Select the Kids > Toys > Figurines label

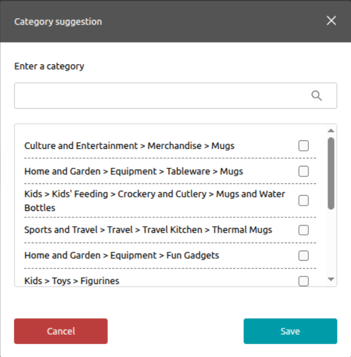(71, 281)
